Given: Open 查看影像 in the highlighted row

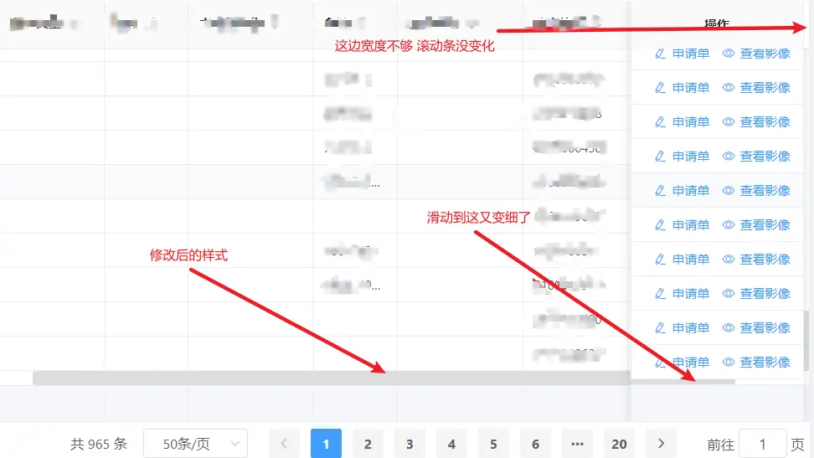Looking at the screenshot, I should click(x=765, y=191).
